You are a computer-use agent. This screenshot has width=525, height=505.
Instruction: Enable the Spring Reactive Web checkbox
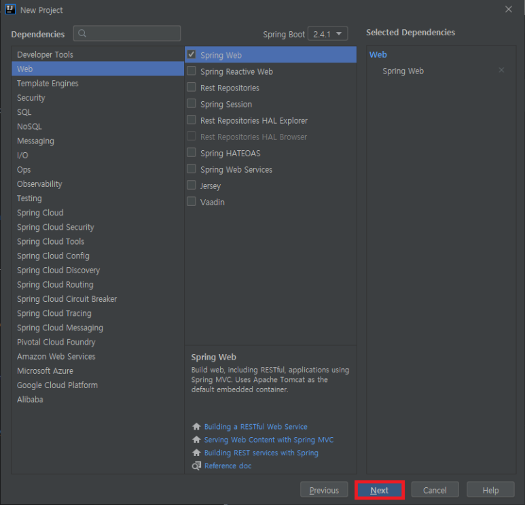(192, 71)
